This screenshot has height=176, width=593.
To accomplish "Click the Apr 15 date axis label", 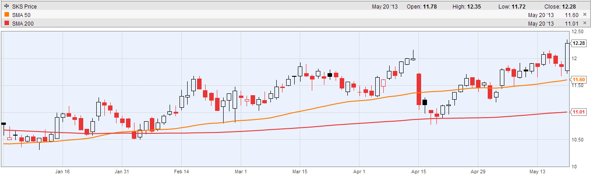I will (x=419, y=172).
